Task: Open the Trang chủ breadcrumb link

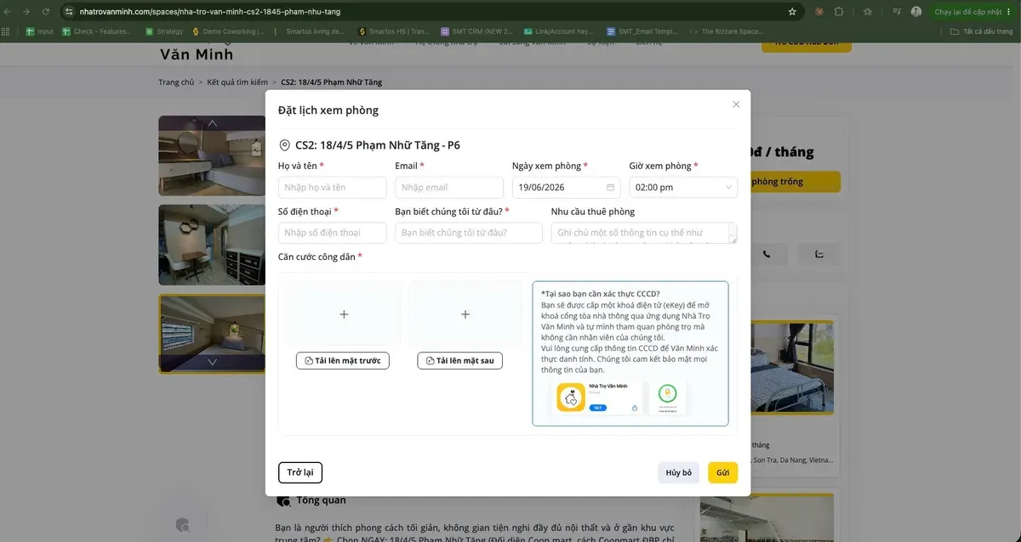Action: [176, 82]
